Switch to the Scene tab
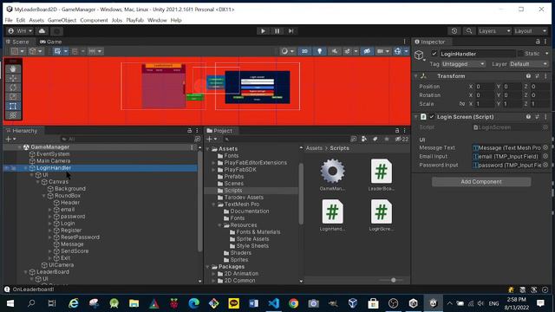 coord(17,42)
